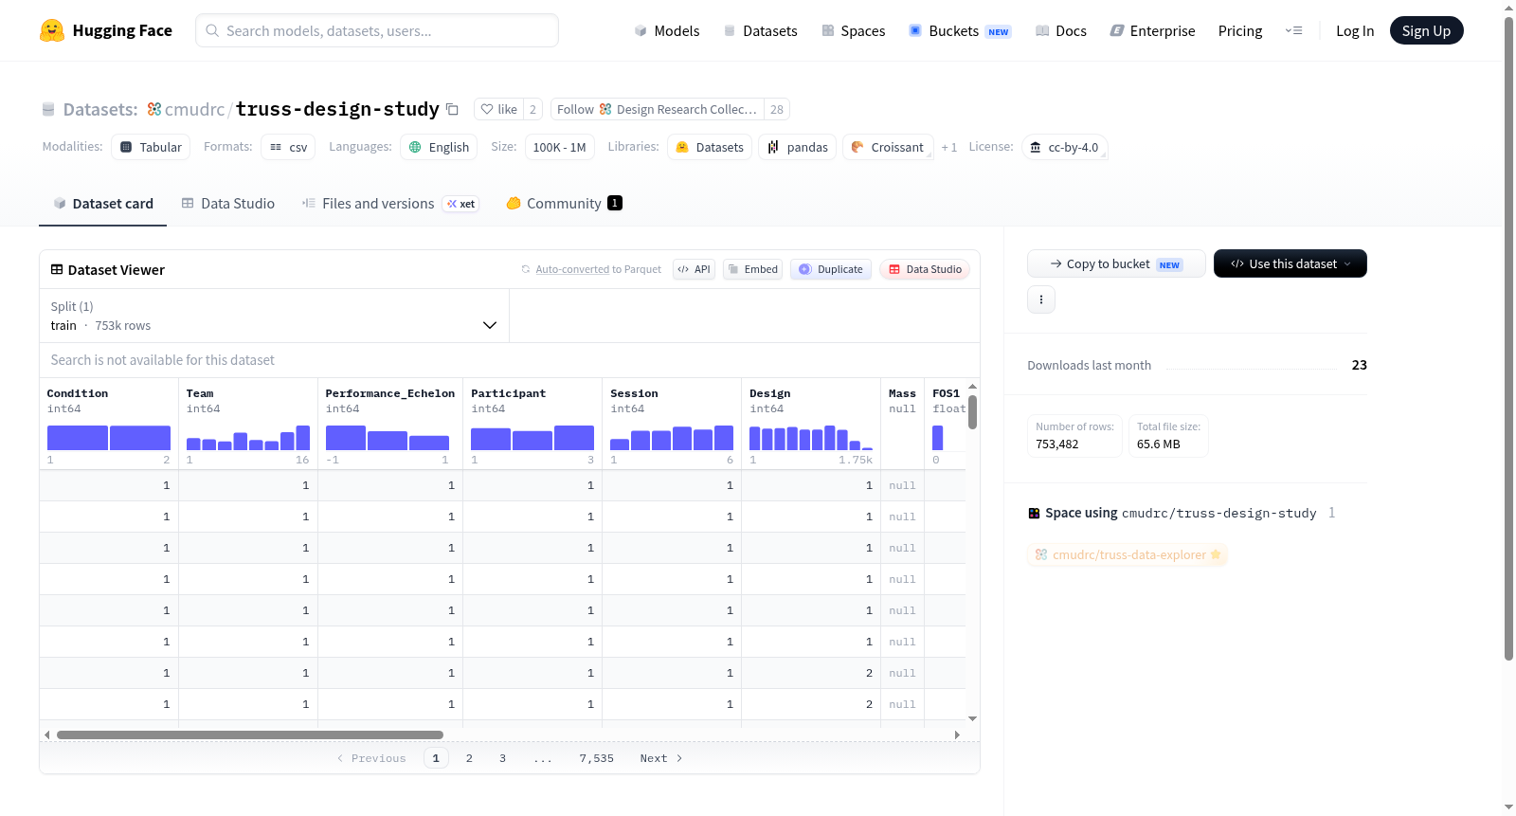The image size is (1516, 816).
Task: Click the like count 2
Action: [x=532, y=109]
